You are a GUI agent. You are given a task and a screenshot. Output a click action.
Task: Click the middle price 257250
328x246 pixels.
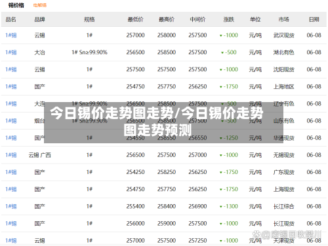pyautogui.click(x=197, y=241)
